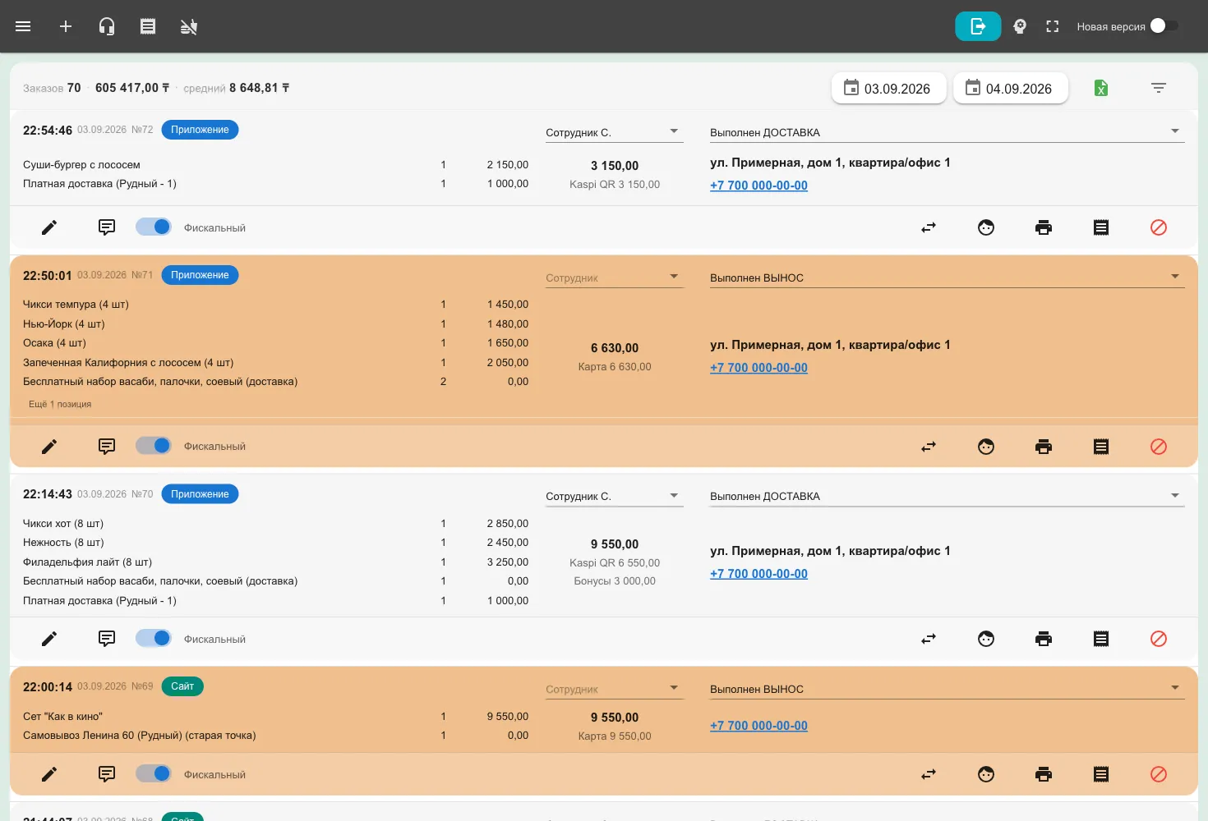The image size is (1208, 821).
Task: Toggle Фискальный switch for order №70
Action: 154,638
